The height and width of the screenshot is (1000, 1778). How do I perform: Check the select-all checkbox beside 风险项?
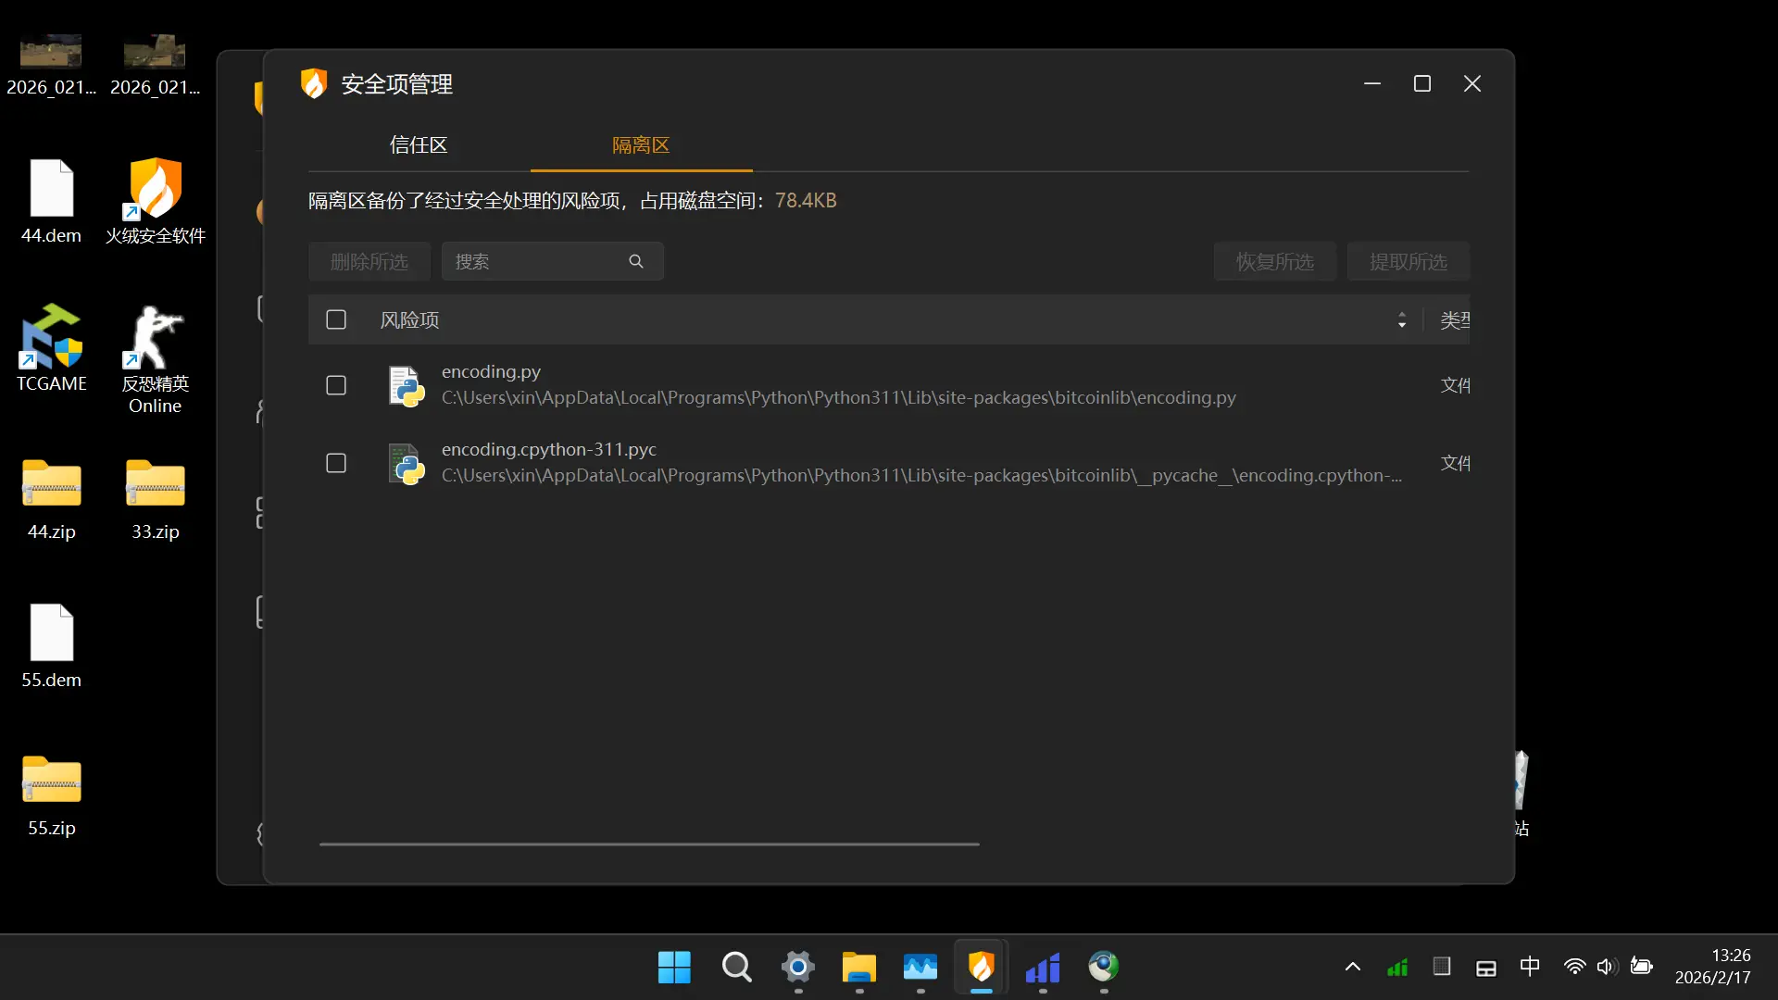point(336,320)
